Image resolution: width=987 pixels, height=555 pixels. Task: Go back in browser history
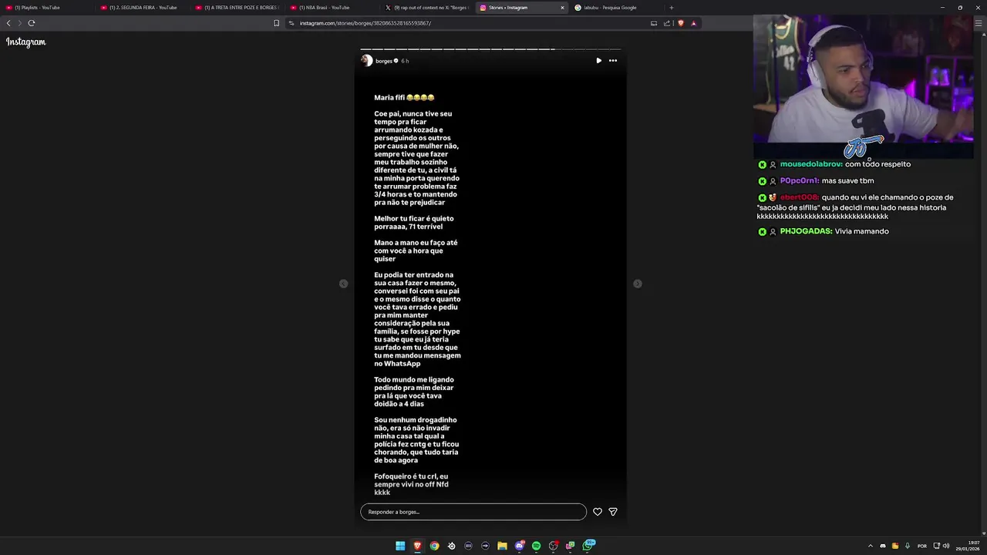pyautogui.click(x=8, y=23)
